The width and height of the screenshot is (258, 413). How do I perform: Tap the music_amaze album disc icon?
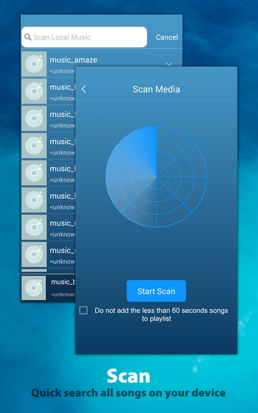coord(34,64)
